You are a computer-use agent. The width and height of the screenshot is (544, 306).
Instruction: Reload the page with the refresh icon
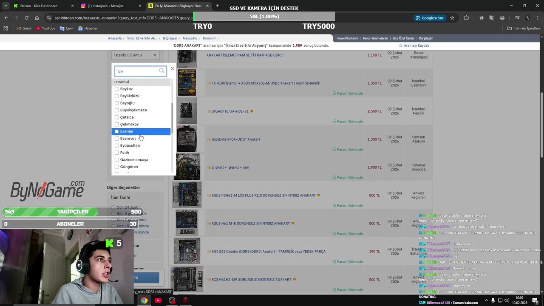[26, 18]
